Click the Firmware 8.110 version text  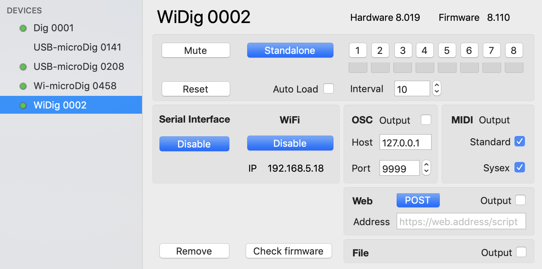(474, 17)
